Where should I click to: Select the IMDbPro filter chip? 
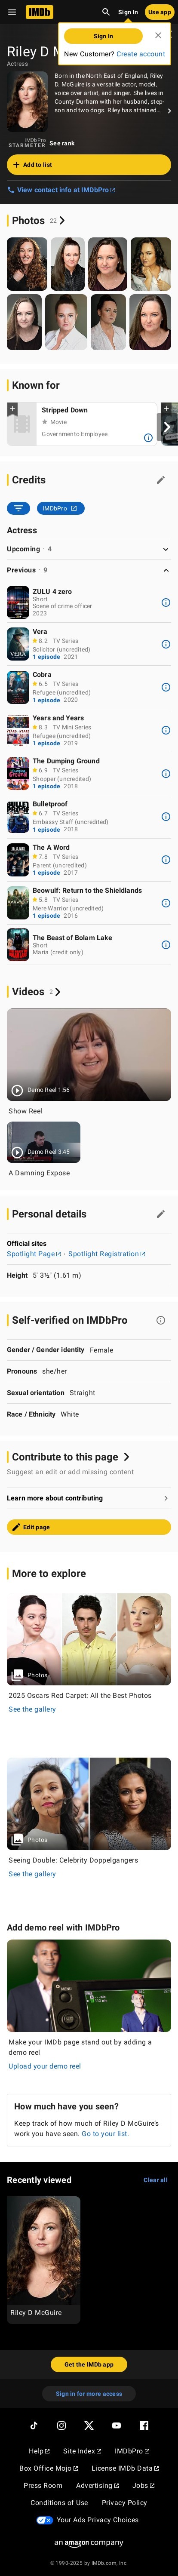tap(61, 508)
